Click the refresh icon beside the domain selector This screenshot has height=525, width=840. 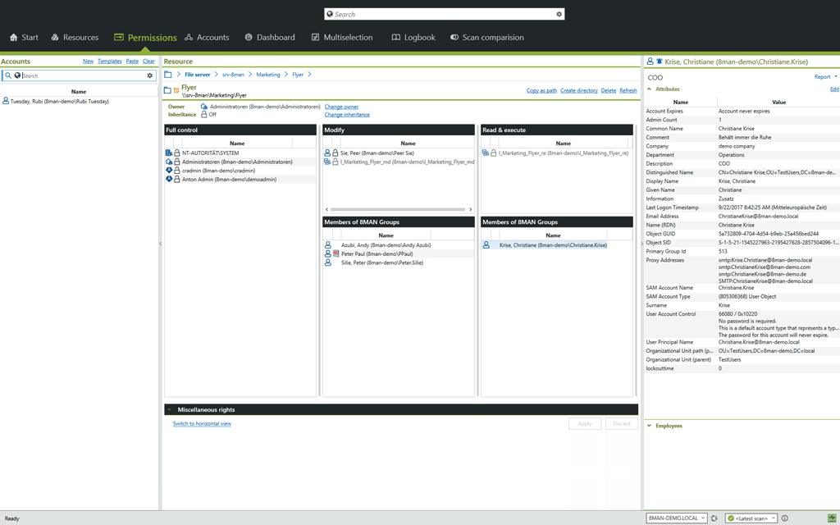pos(715,518)
